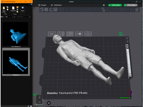Open Explorer Help blue question icon

coord(31,4)
